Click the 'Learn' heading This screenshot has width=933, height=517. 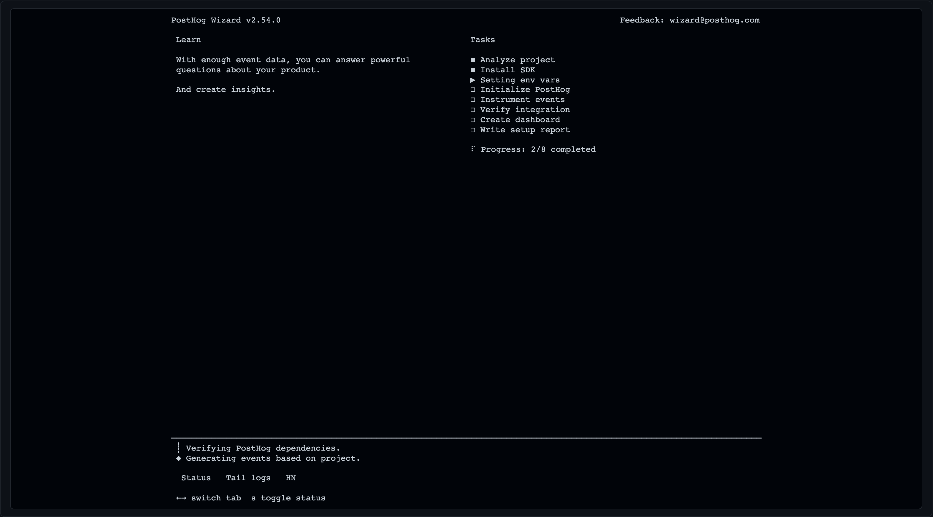[x=188, y=40]
